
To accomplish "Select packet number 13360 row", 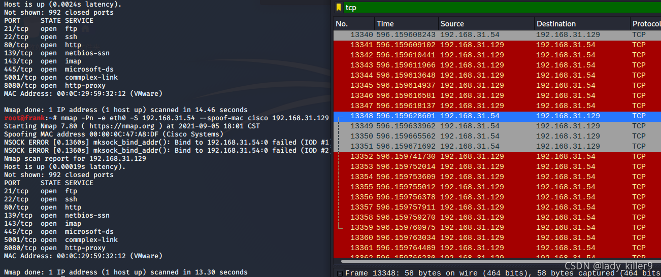I will [x=497, y=238].
